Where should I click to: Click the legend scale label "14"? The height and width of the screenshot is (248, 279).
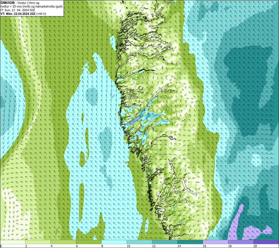coord(179,246)
